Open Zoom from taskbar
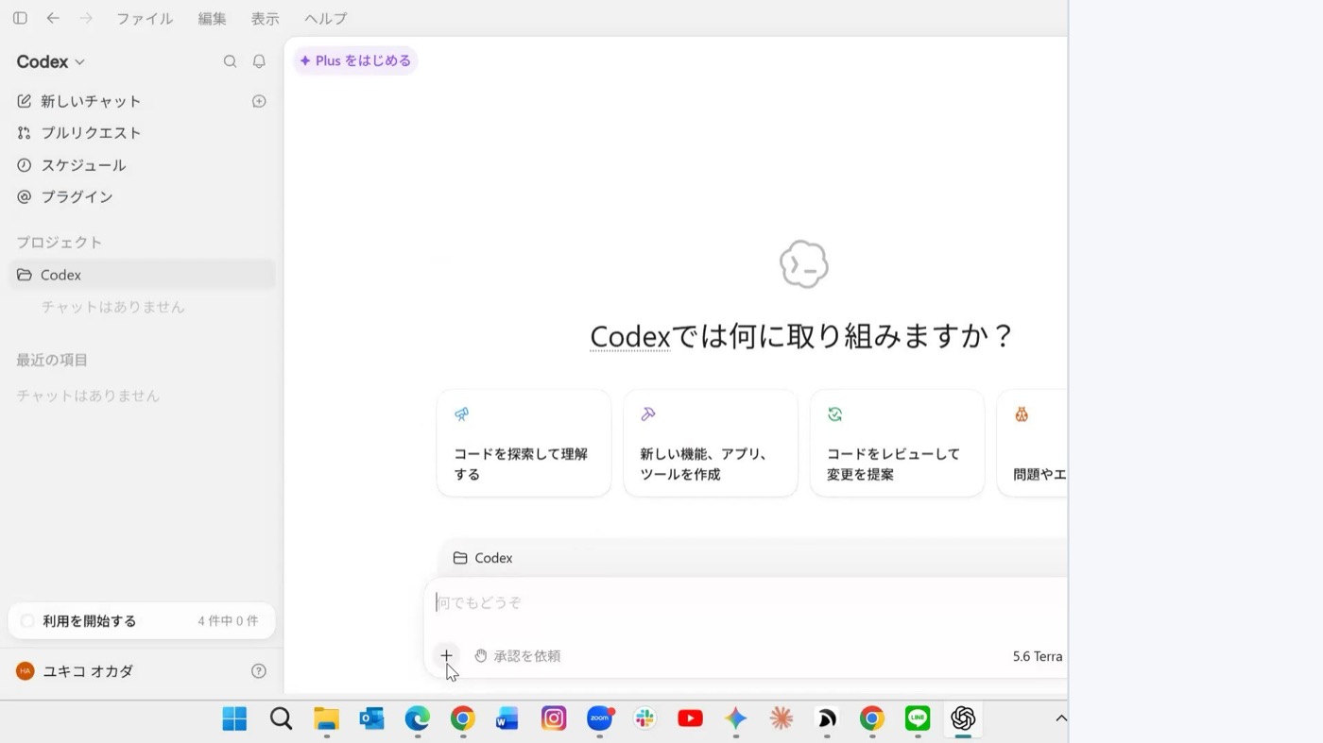Image resolution: width=1323 pixels, height=743 pixels. 599,718
